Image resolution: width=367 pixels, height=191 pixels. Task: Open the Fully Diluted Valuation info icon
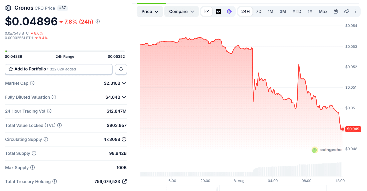coord(54,97)
